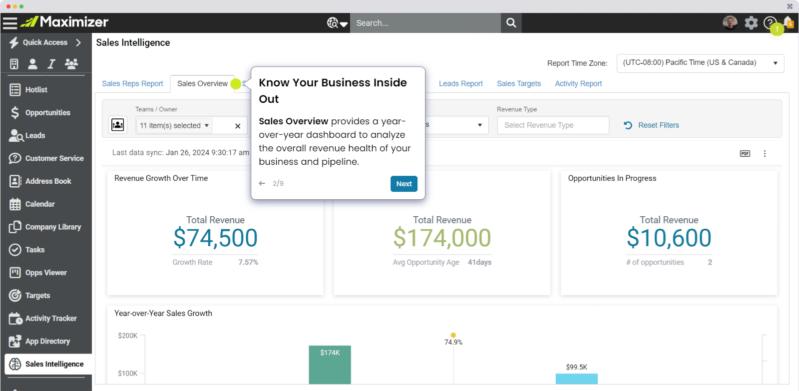The width and height of the screenshot is (799, 391).
Task: Click the Maximizer logo
Action: click(x=64, y=22)
